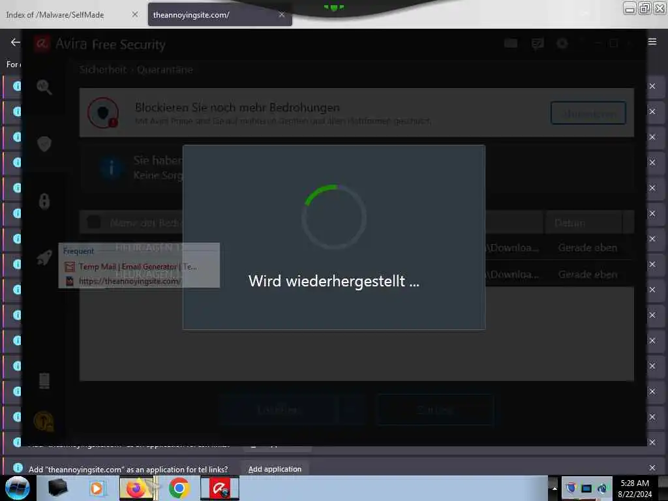Click the network globe tray icon

pyautogui.click(x=602, y=488)
